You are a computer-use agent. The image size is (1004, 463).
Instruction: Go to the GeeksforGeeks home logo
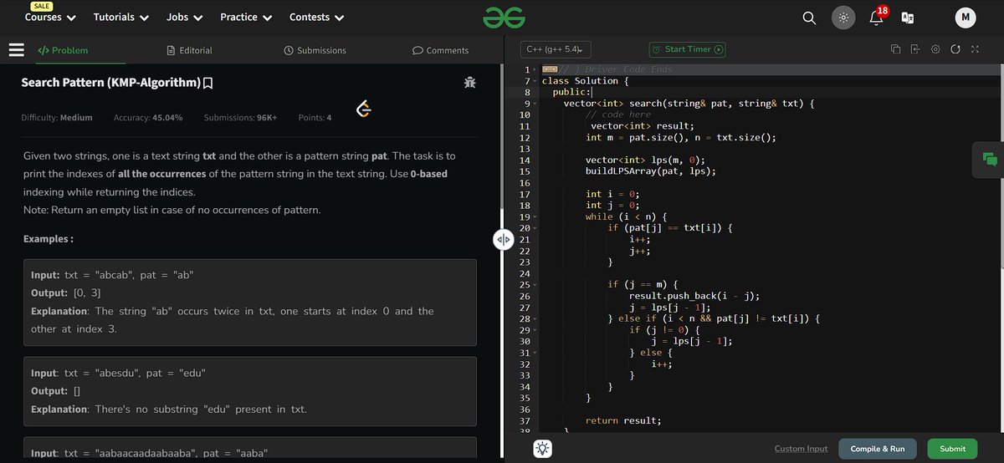502,17
